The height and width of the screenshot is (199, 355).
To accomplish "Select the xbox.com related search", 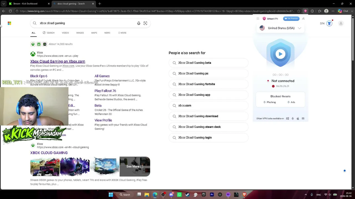I will point(209,106).
